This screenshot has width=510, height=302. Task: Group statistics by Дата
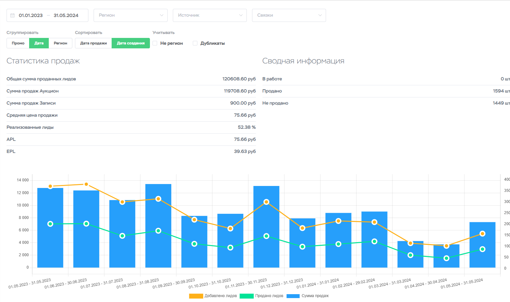39,43
